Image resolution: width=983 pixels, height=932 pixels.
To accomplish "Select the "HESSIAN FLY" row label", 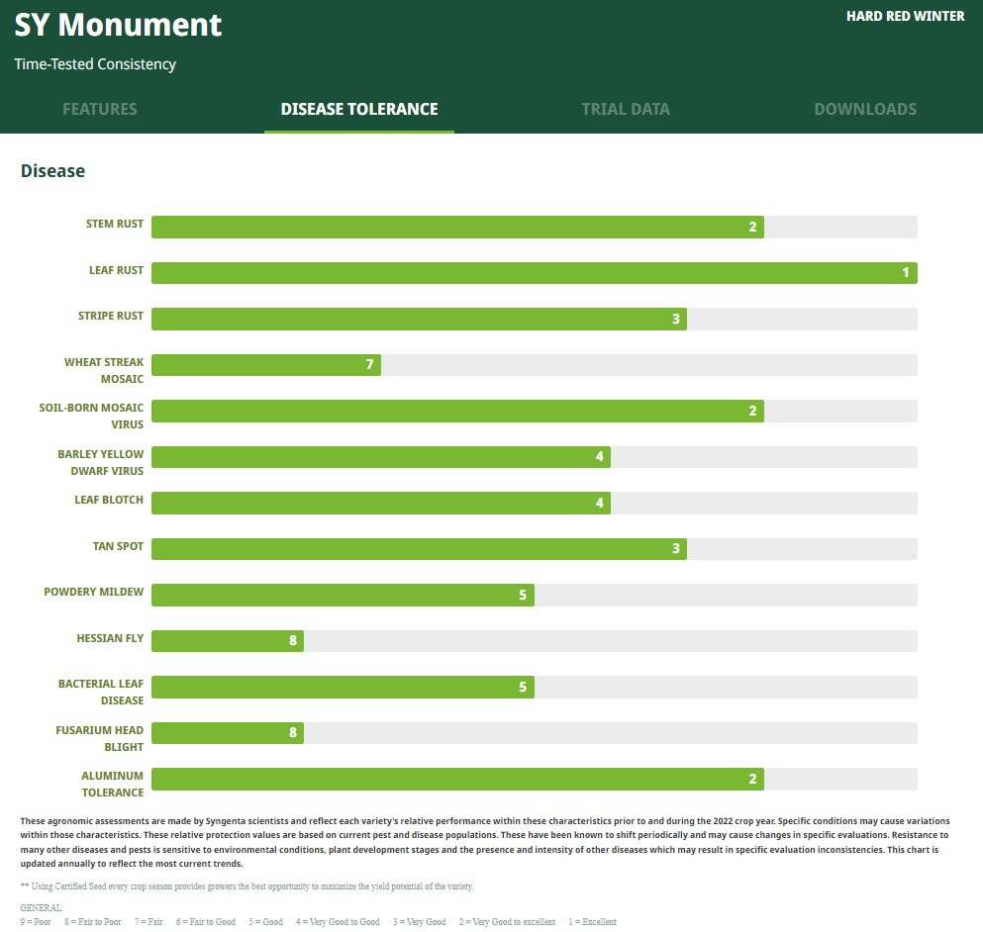I will coord(110,638).
